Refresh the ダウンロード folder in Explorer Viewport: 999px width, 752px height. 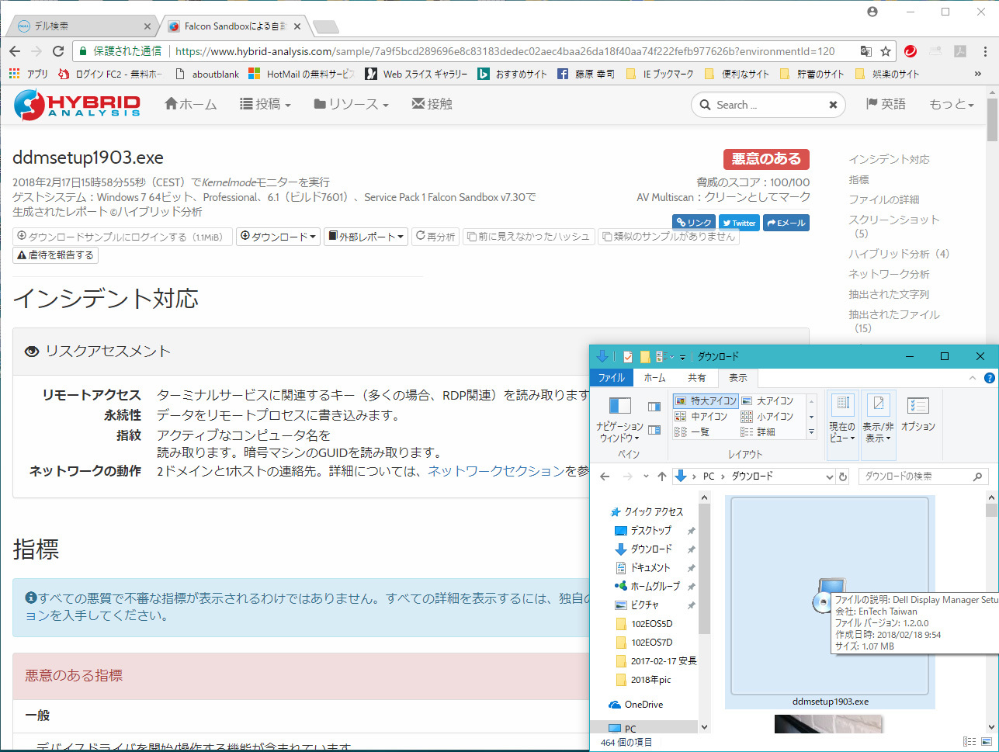[x=843, y=476]
